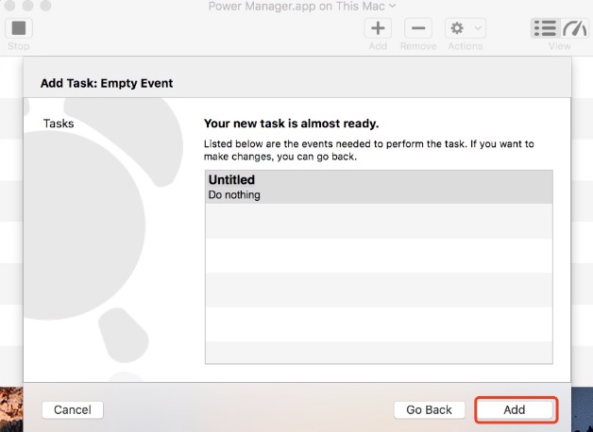This screenshot has width=593, height=432.
Task: Switch to gauge view icon
Action: (x=573, y=28)
